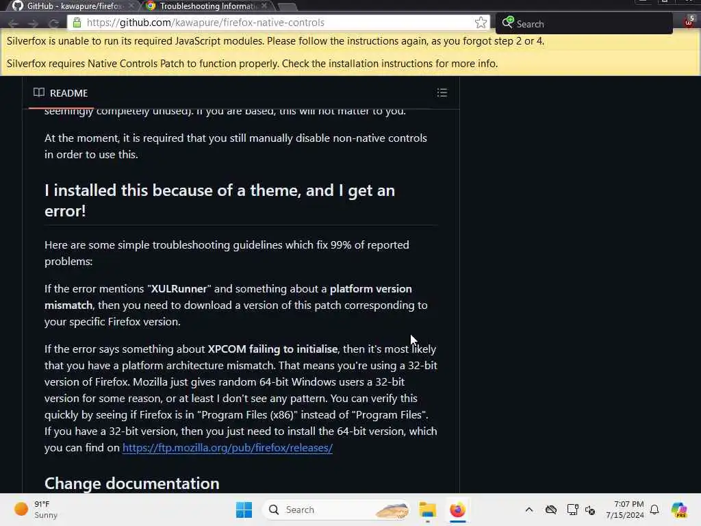Open the network display tray icon
Screen dimensions: 701x526
572,510
